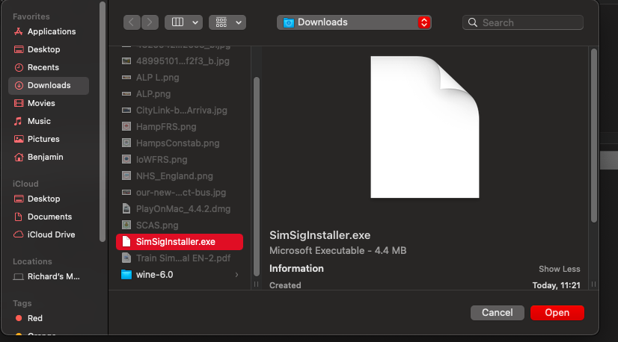
Task: Select the Red tag
Action: coord(49,318)
